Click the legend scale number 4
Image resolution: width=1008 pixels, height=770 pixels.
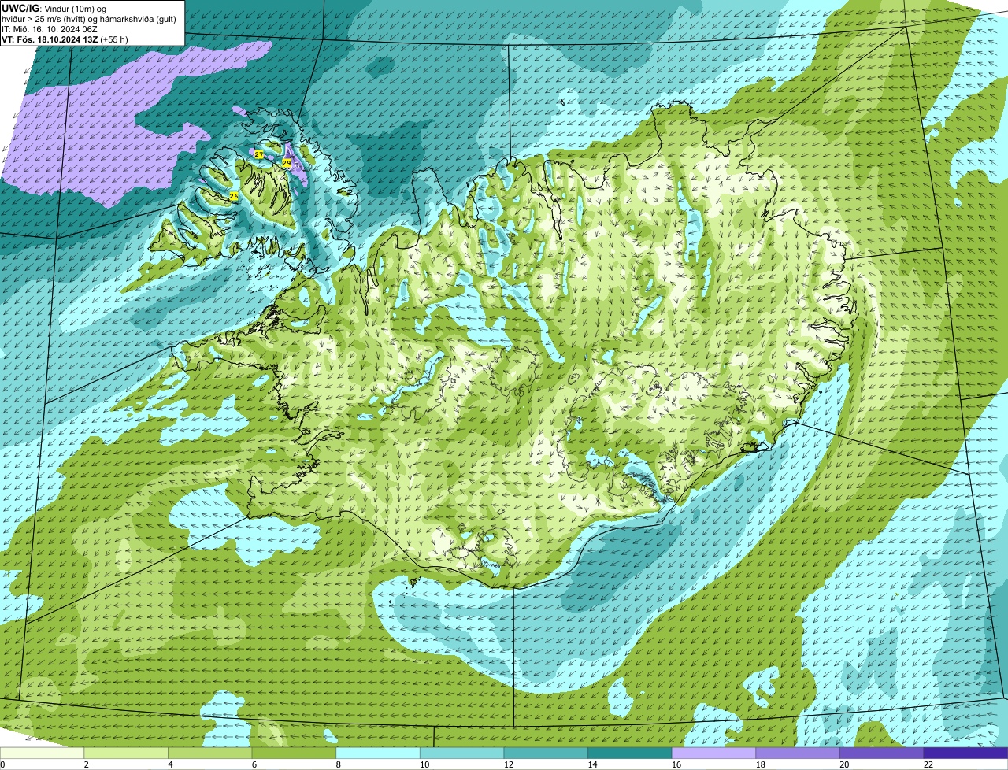coord(170,764)
